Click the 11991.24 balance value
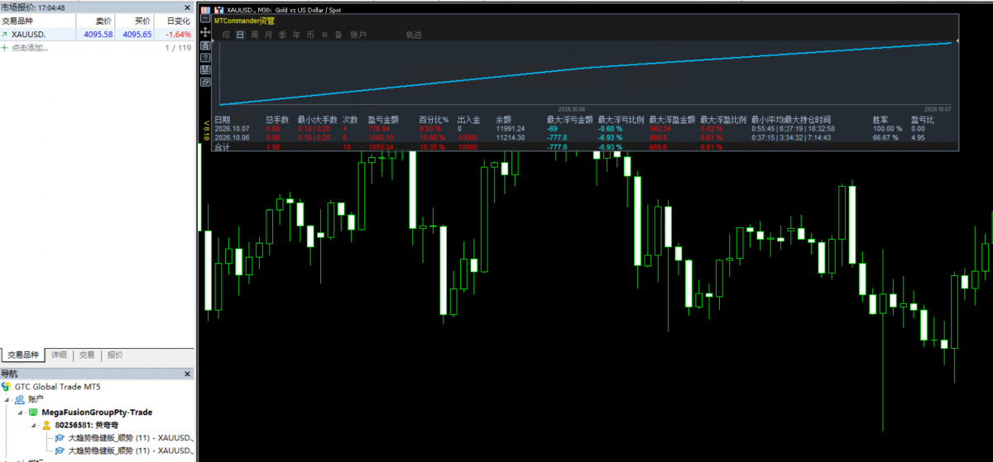The image size is (993, 462). click(511, 129)
